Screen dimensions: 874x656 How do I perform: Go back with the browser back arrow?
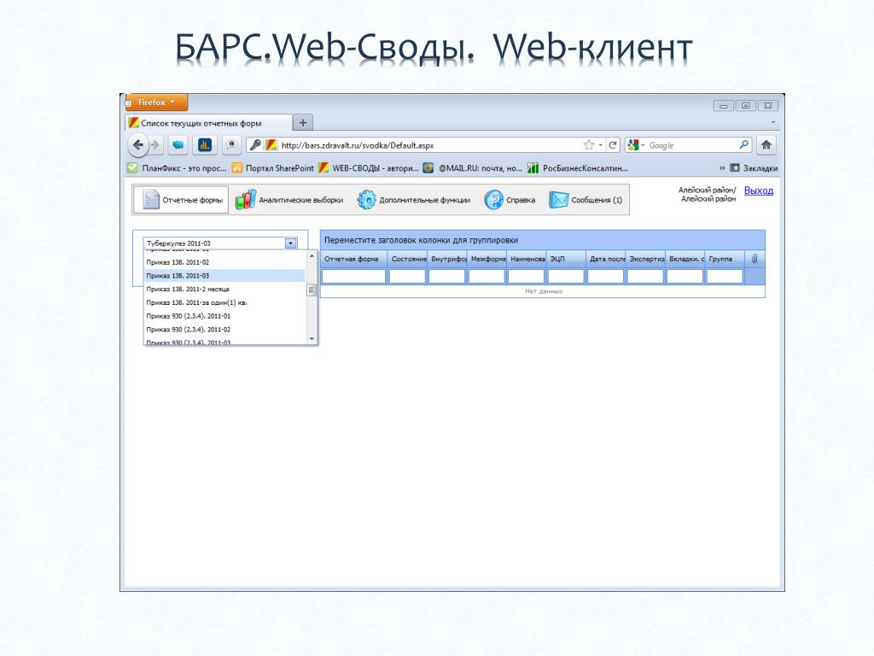137,145
